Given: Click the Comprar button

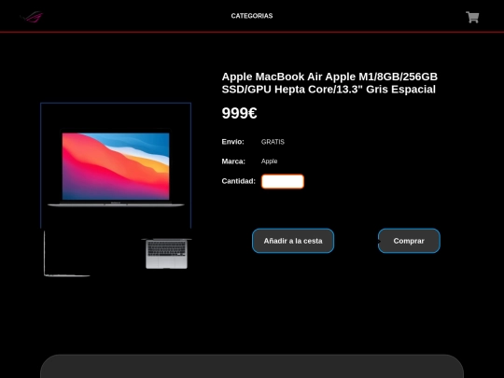Looking at the screenshot, I should (x=409, y=241).
